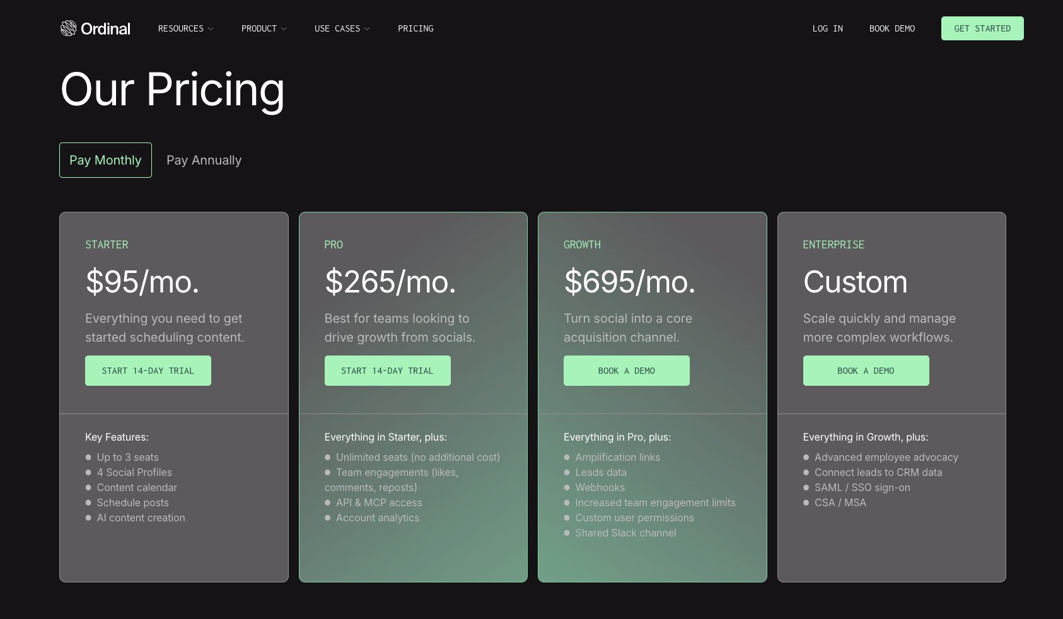The height and width of the screenshot is (619, 1063).
Task: Click the Ordinal logo in header
Action: tap(95, 28)
